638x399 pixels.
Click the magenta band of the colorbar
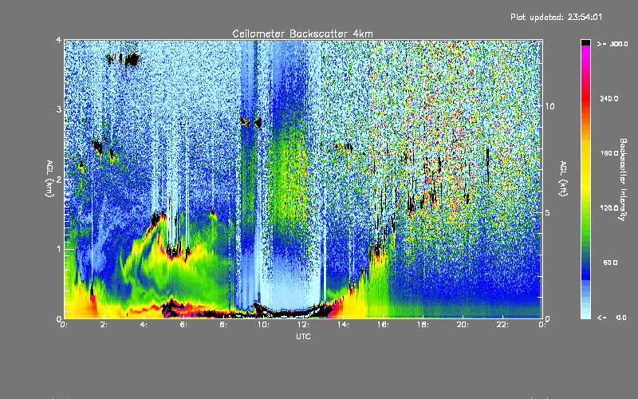[585, 49]
